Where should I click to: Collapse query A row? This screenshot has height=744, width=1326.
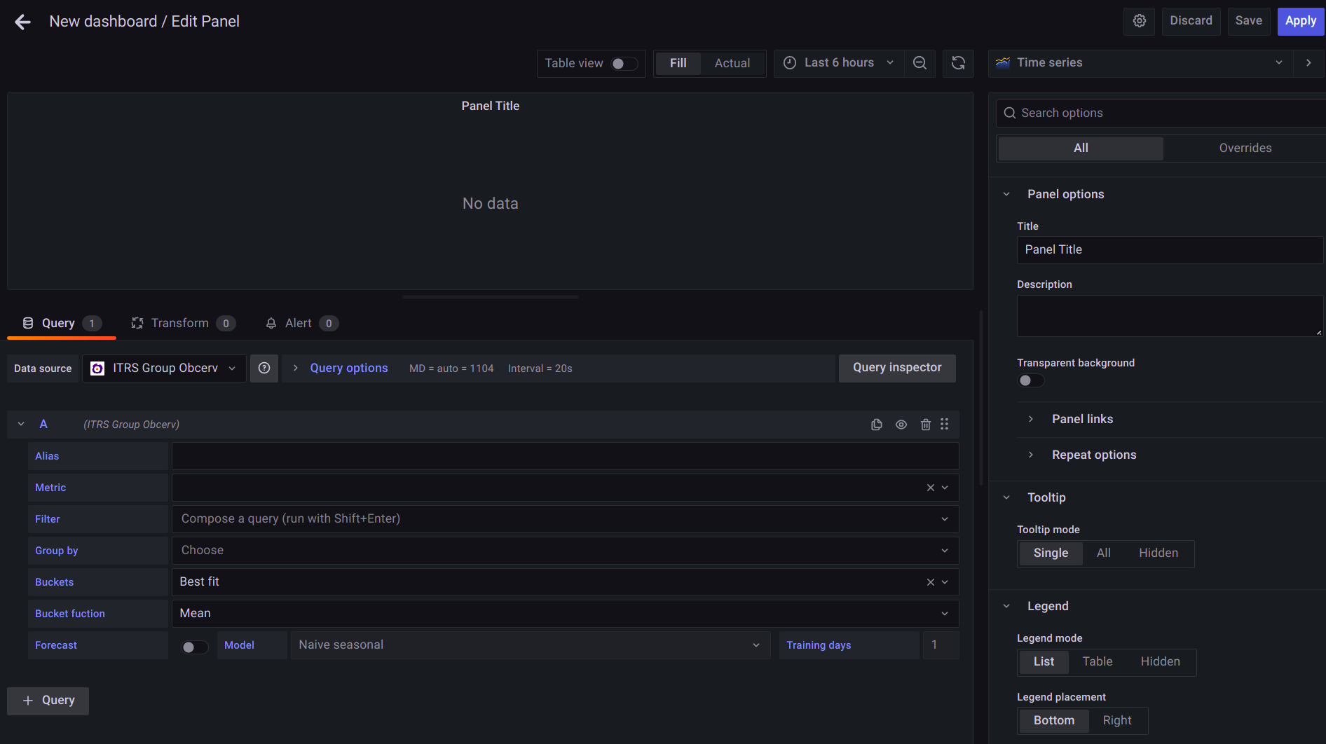[21, 425]
